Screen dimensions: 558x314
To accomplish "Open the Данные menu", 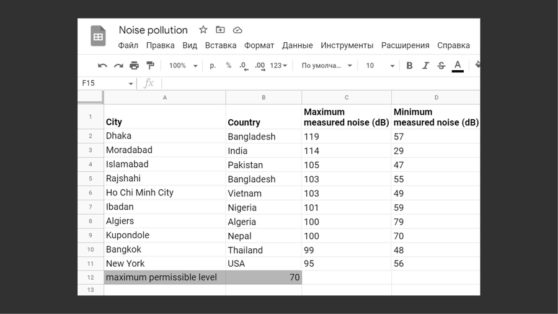I will [x=298, y=45].
